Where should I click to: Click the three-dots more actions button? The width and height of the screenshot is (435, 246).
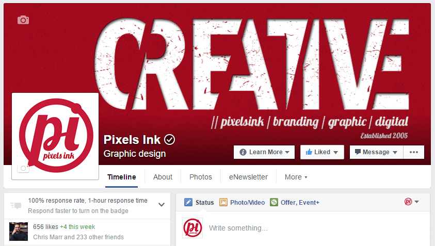[x=414, y=152]
